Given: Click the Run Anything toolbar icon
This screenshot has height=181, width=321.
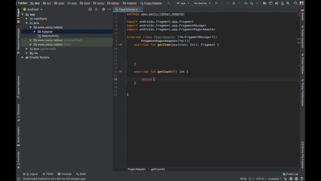Looking at the screenshot, I should point(270,4).
